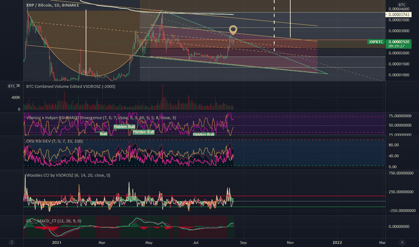Click the 2021 label on the time axis
Image resolution: width=419 pixels, height=247 pixels.
point(57,243)
